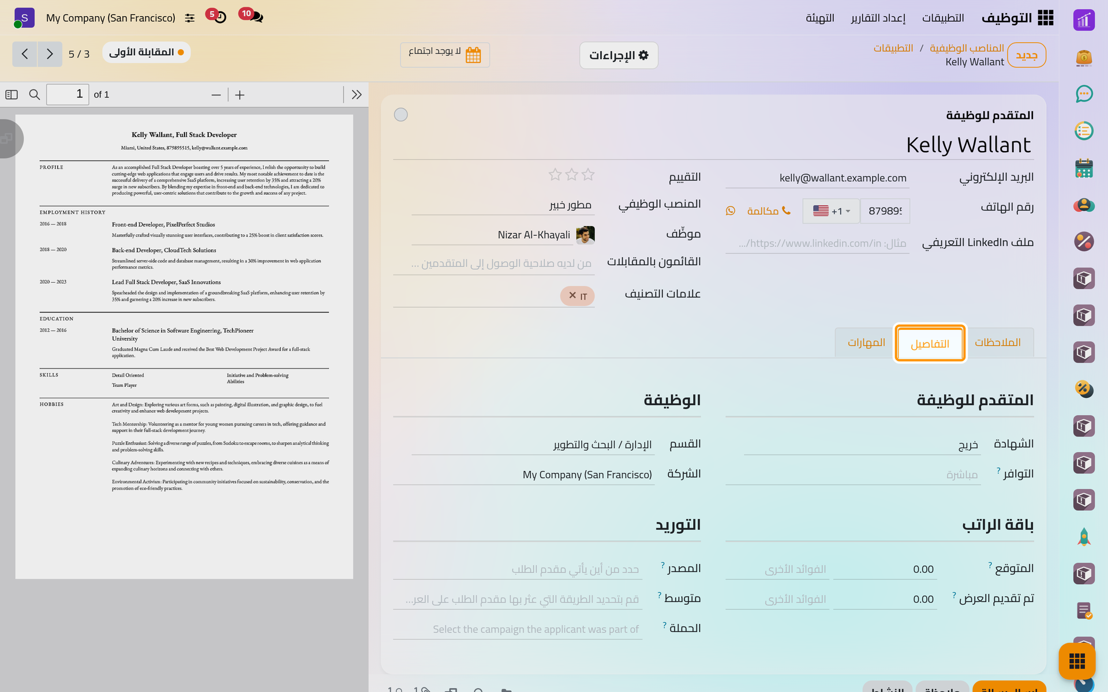1108x692 pixels.
Task: Open chat messages icon with badge 10
Action: pos(251,16)
